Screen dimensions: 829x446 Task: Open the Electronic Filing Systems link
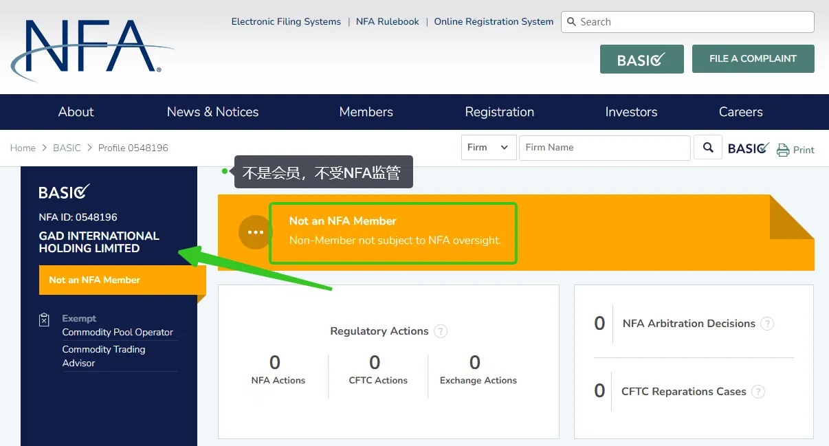click(286, 21)
